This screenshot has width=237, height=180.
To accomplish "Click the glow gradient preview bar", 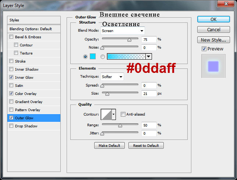I will click(x=126, y=56).
